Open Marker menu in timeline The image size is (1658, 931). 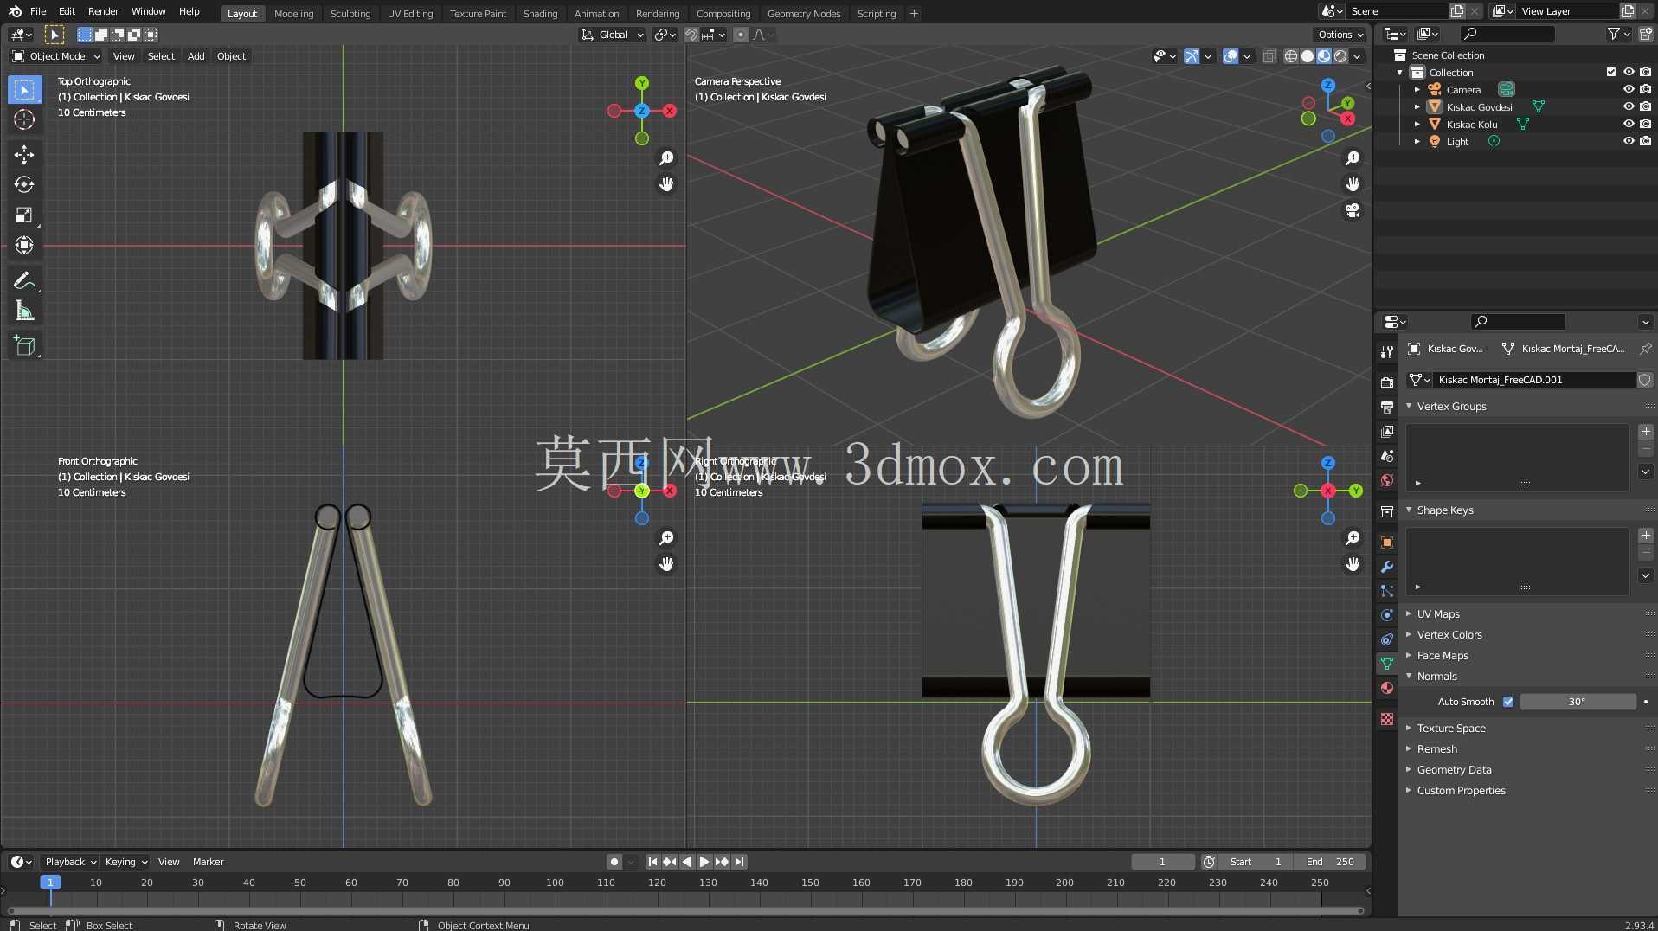tap(208, 862)
